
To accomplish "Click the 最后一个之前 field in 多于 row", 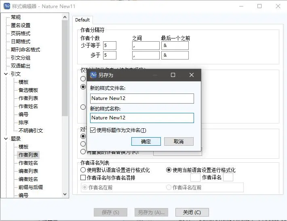I will click(x=175, y=55).
